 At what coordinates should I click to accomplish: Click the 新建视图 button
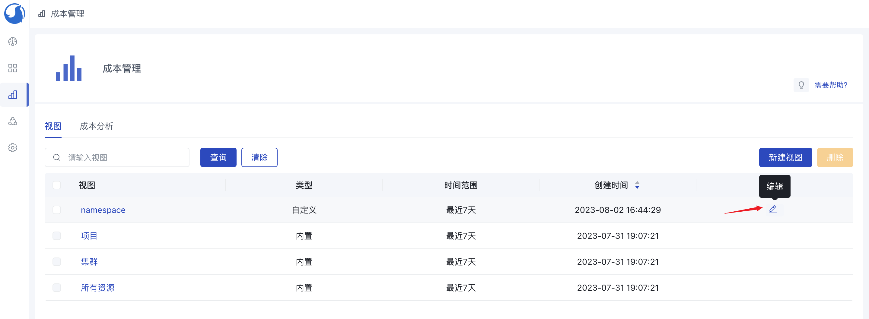785,157
